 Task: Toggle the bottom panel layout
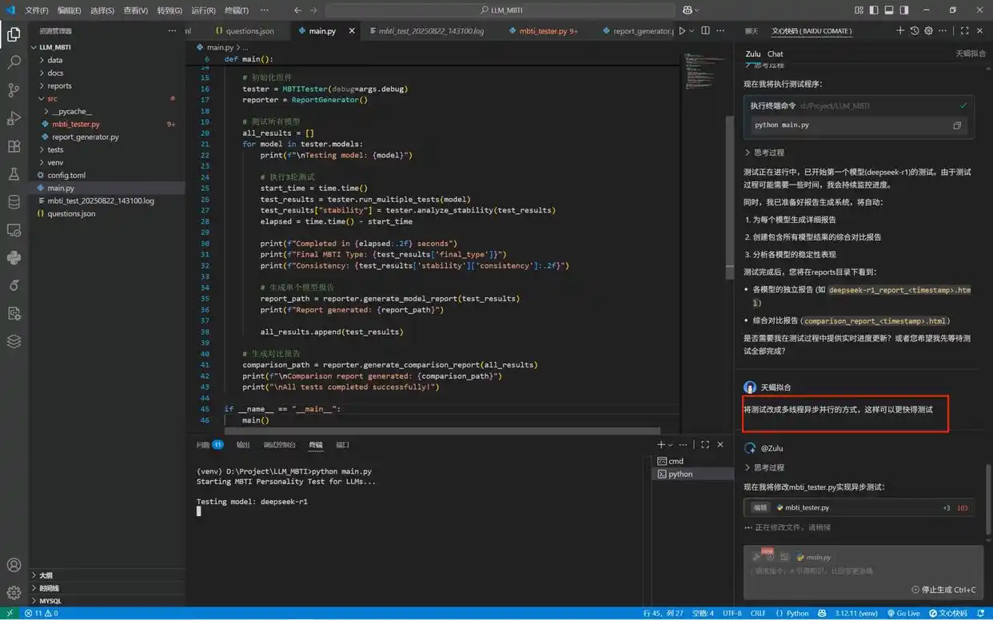(889, 10)
